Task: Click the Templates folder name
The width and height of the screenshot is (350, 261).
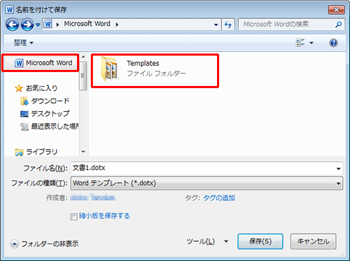Action: (143, 63)
